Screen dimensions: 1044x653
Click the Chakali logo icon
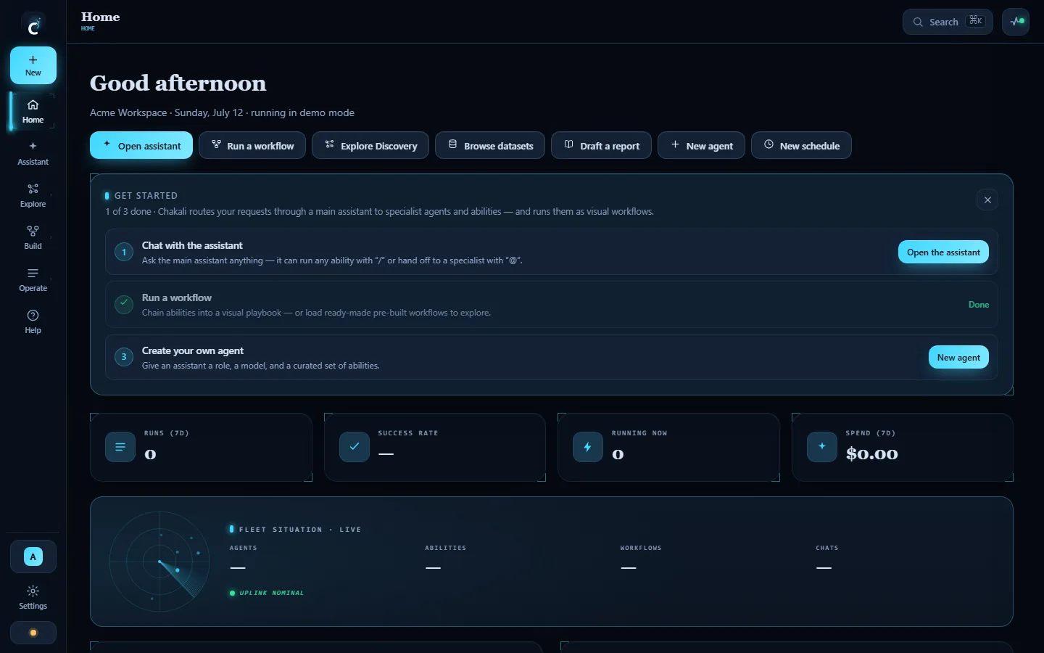pos(33,27)
